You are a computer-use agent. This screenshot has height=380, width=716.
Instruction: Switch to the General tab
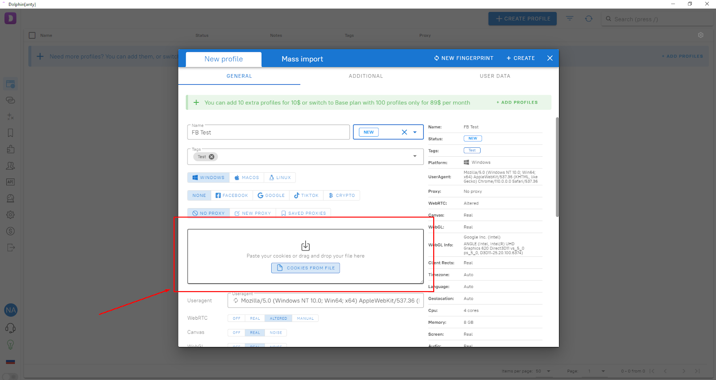click(x=239, y=76)
